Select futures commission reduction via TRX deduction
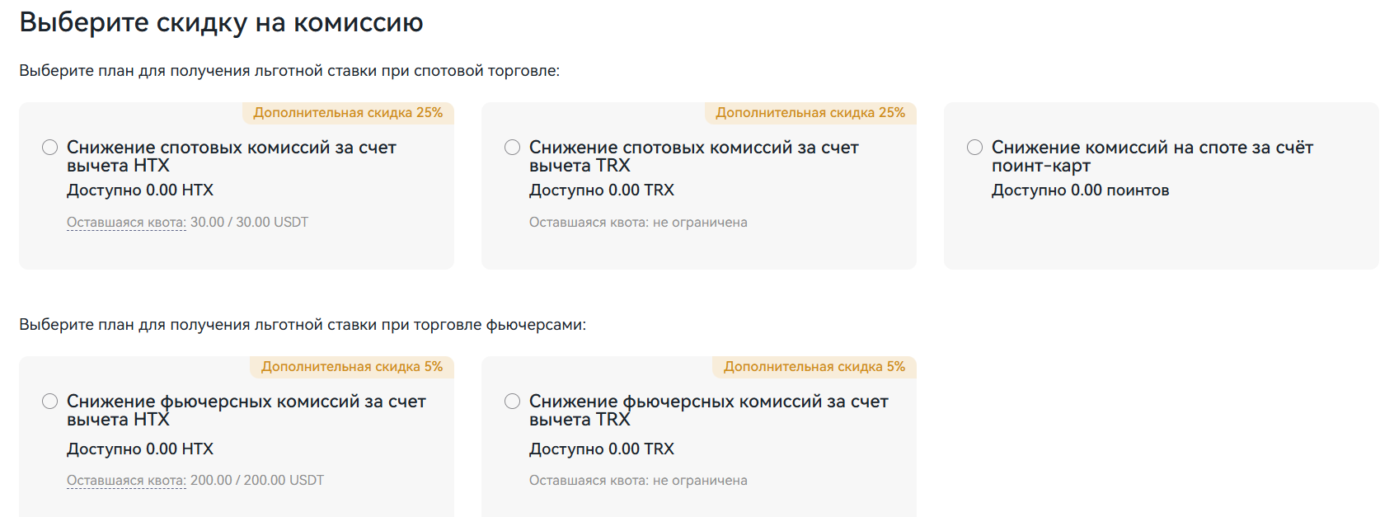The width and height of the screenshot is (1394, 517). 510,402
